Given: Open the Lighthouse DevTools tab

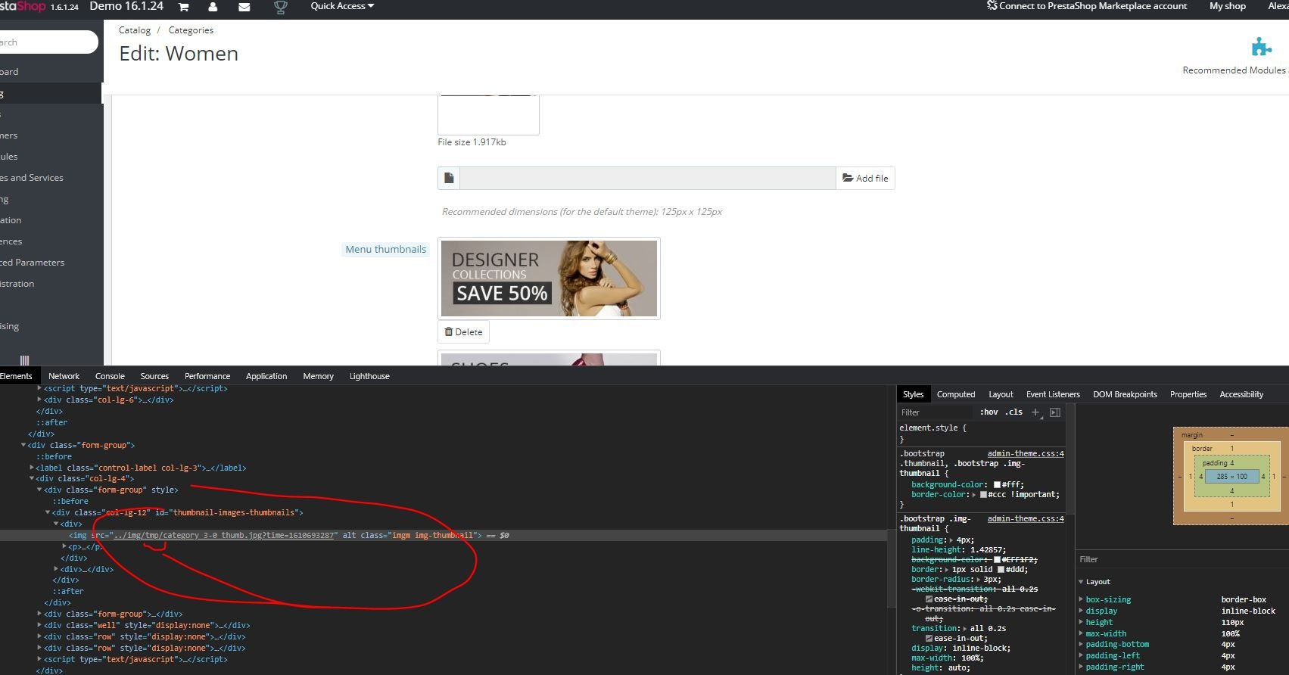Looking at the screenshot, I should pyautogui.click(x=369, y=376).
